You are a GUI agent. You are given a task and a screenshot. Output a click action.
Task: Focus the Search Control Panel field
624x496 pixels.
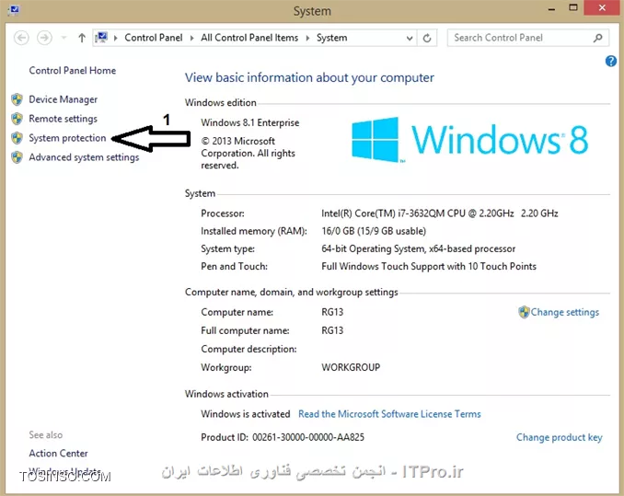click(x=527, y=38)
